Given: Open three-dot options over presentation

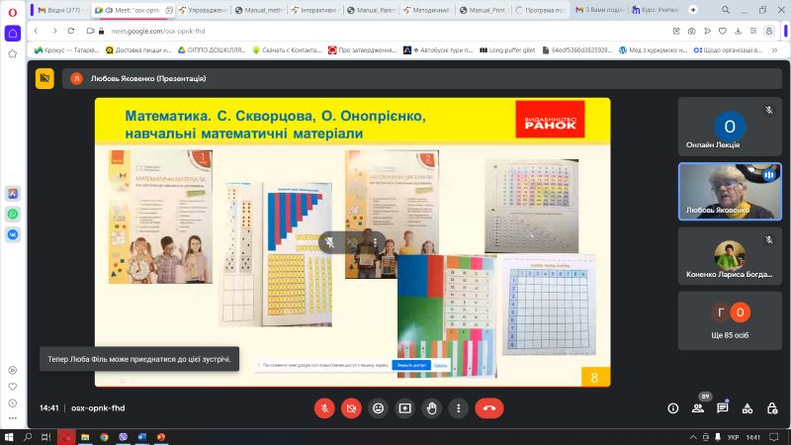Looking at the screenshot, I should click(376, 242).
